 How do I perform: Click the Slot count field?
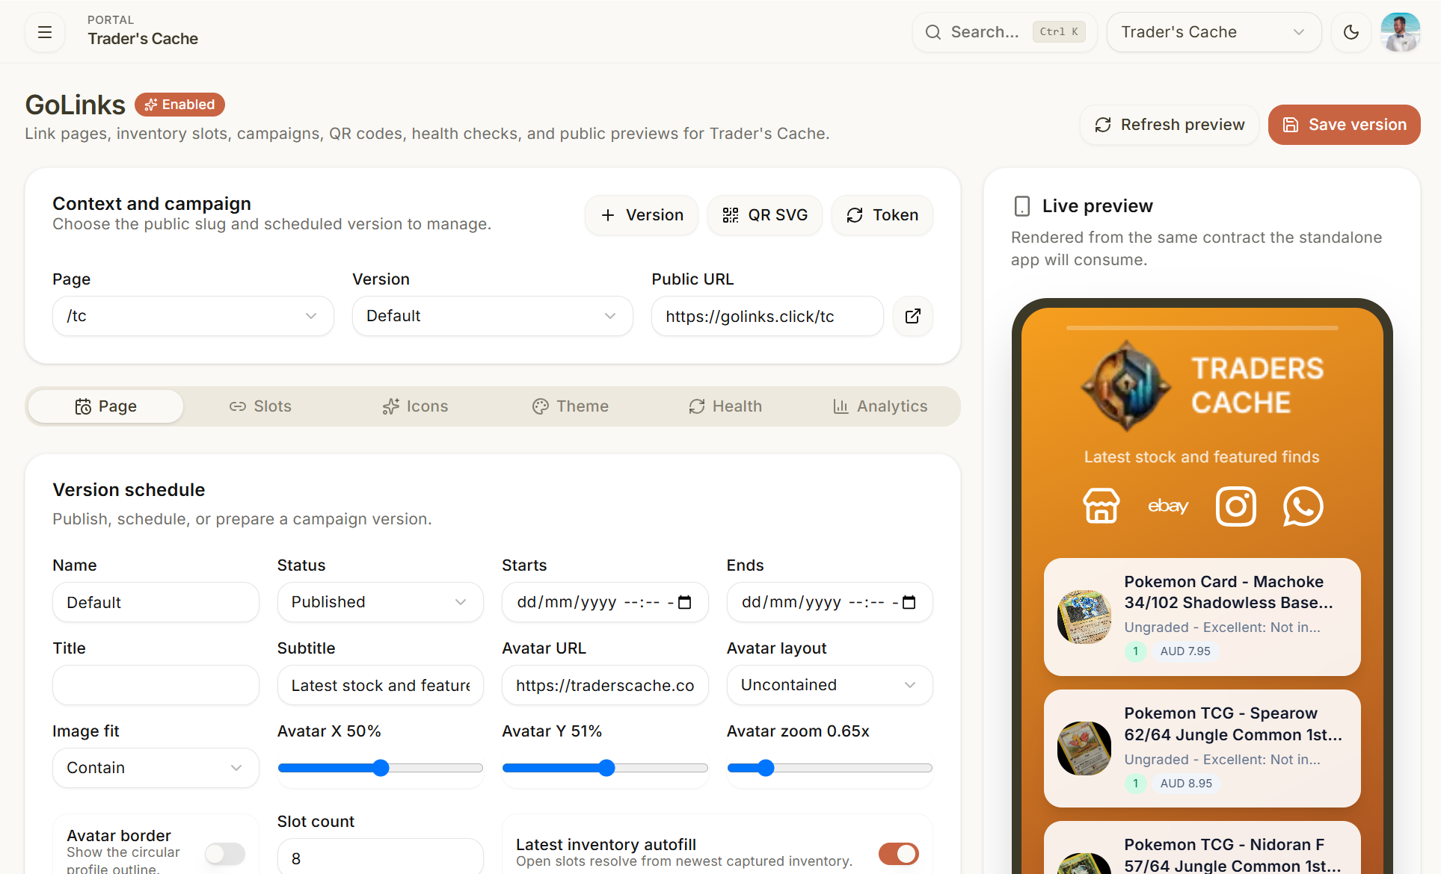[380, 858]
